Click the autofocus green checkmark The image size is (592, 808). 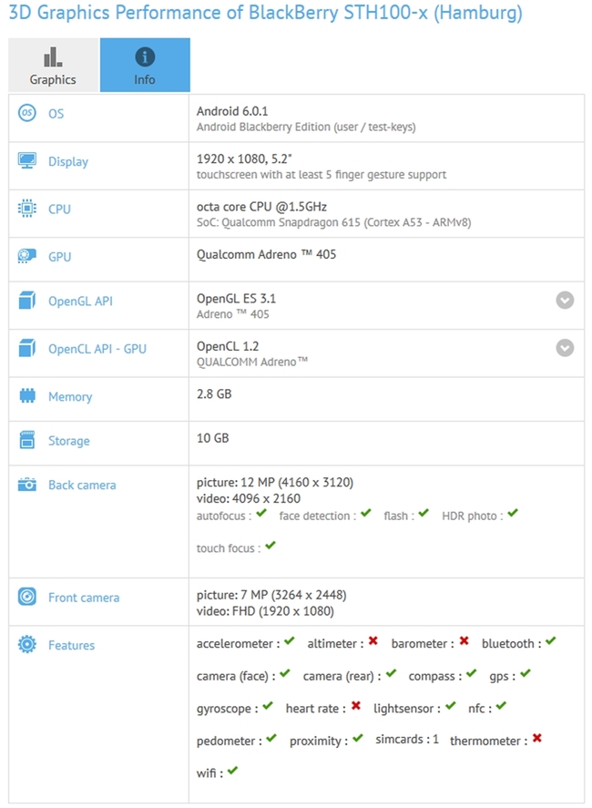pyautogui.click(x=261, y=513)
